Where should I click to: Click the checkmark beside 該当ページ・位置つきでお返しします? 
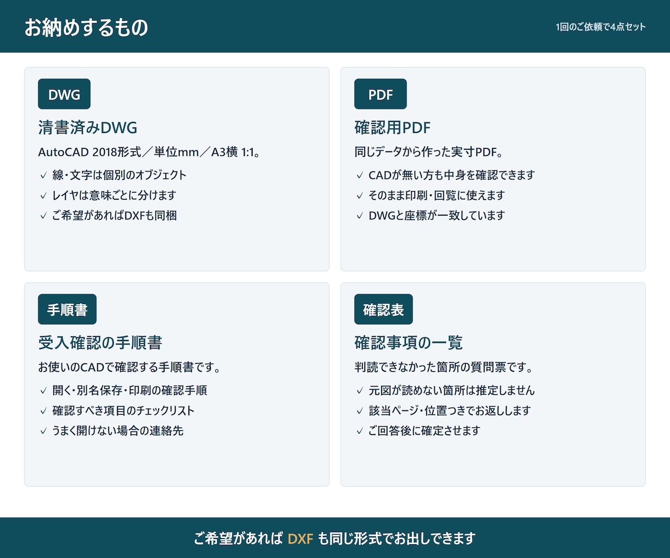click(360, 411)
